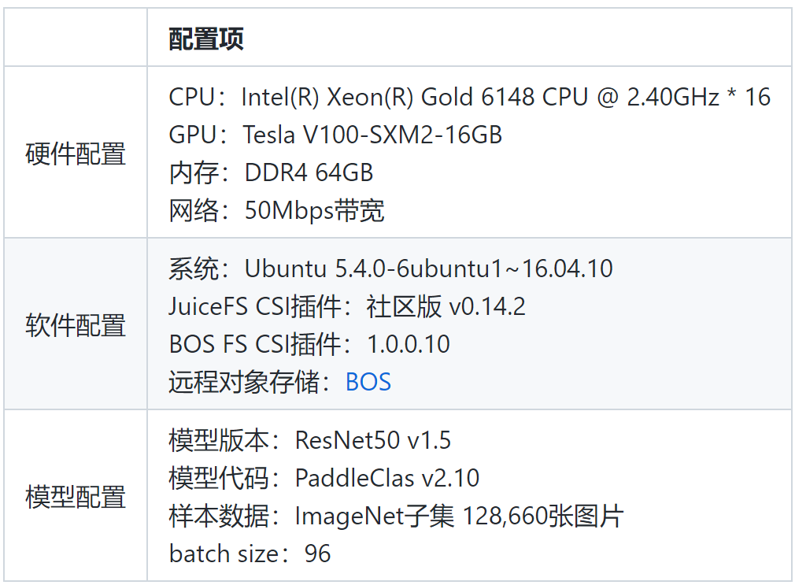
Task: Click the JuiceFS CSI插件 社区版 v0.14.2 line
Action: tap(347, 306)
